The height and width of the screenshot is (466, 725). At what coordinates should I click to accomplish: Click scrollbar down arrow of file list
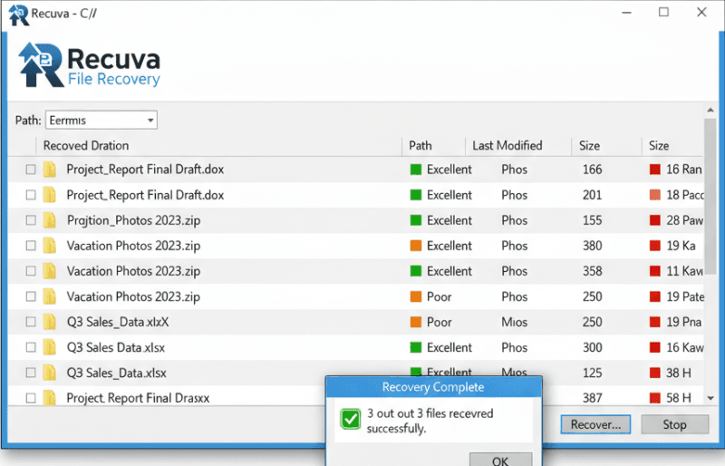point(710,397)
